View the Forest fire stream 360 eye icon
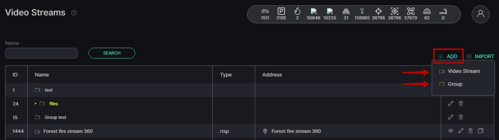This screenshot has height=140, width=499. point(450,131)
